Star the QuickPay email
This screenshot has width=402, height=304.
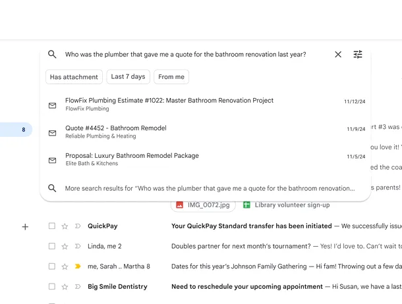pos(65,226)
